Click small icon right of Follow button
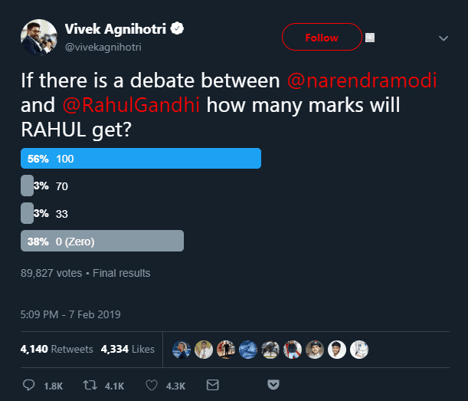Image resolution: width=468 pixels, height=401 pixels. 369,37
